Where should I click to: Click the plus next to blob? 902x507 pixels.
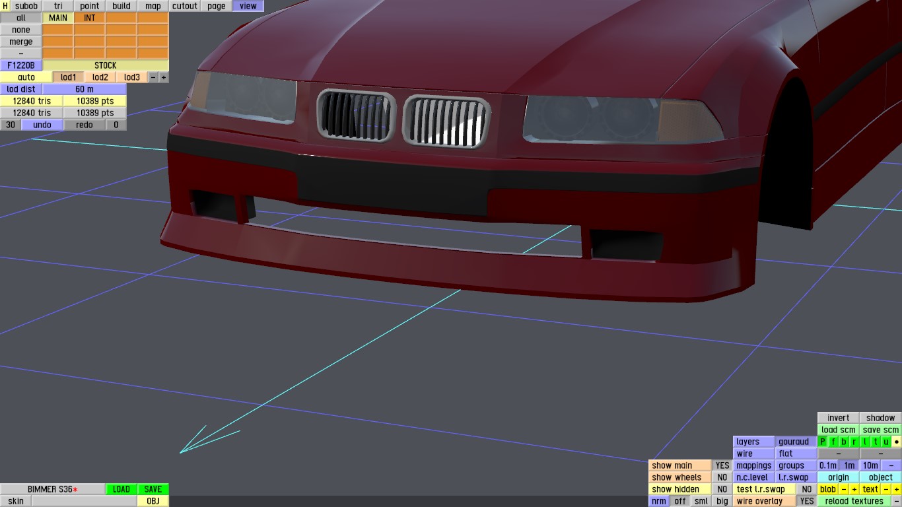tap(854, 489)
